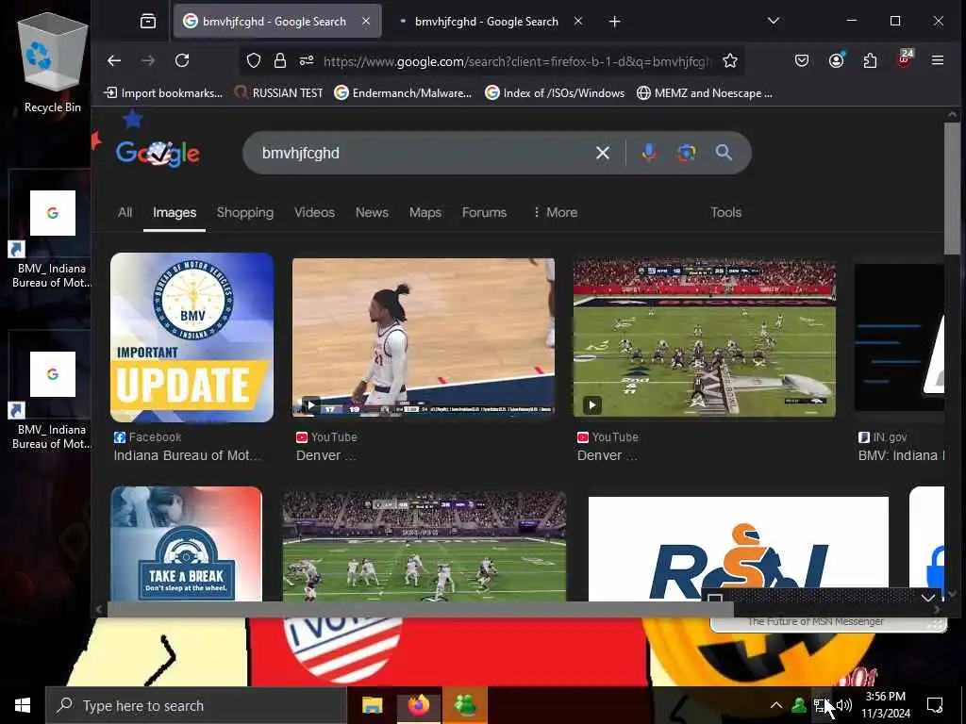Click the Google logo
This screenshot has width=966, height=724.
158,153
